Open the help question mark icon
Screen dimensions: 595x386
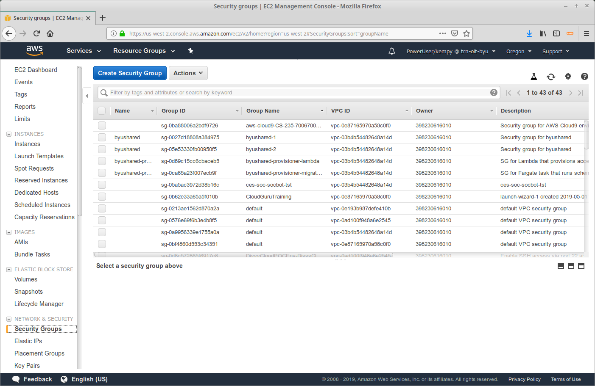coord(584,76)
